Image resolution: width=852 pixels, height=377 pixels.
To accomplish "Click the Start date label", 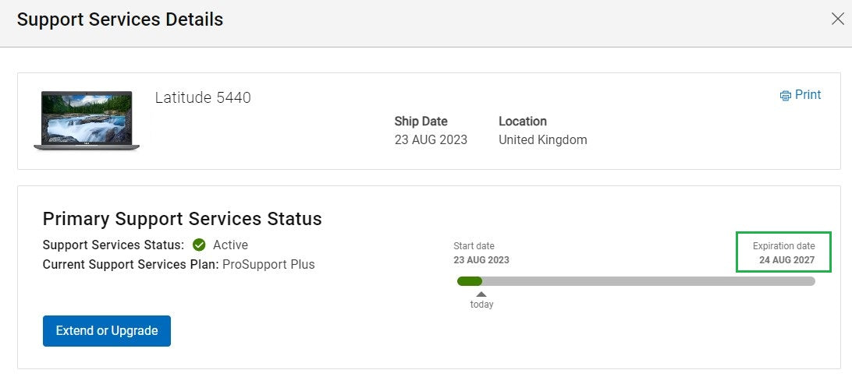I will click(x=474, y=246).
